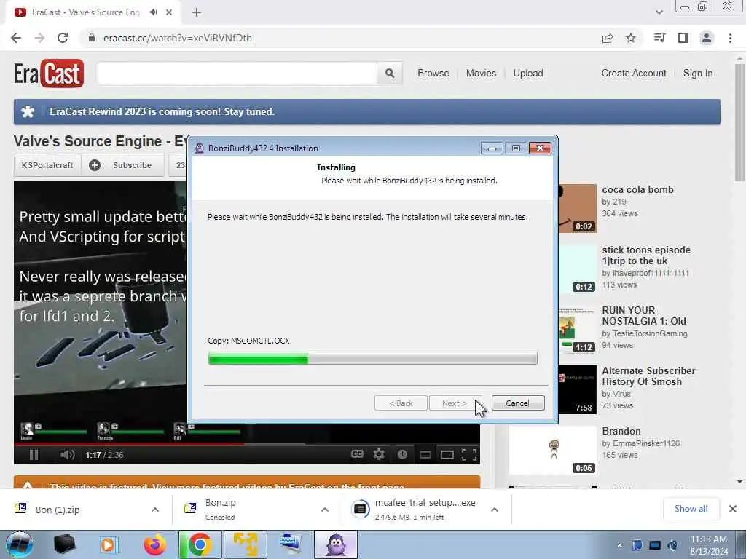This screenshot has width=746, height=559.
Task: Toggle closed captions on video
Action: coord(357,454)
